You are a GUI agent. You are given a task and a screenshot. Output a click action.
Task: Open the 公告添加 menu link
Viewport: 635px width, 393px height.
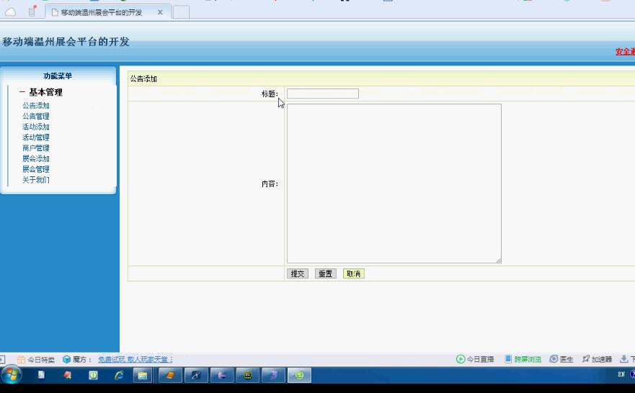click(35, 106)
